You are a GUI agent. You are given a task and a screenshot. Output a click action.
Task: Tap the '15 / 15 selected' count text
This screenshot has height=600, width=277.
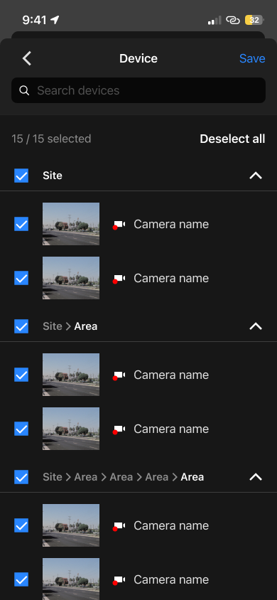[x=51, y=139]
